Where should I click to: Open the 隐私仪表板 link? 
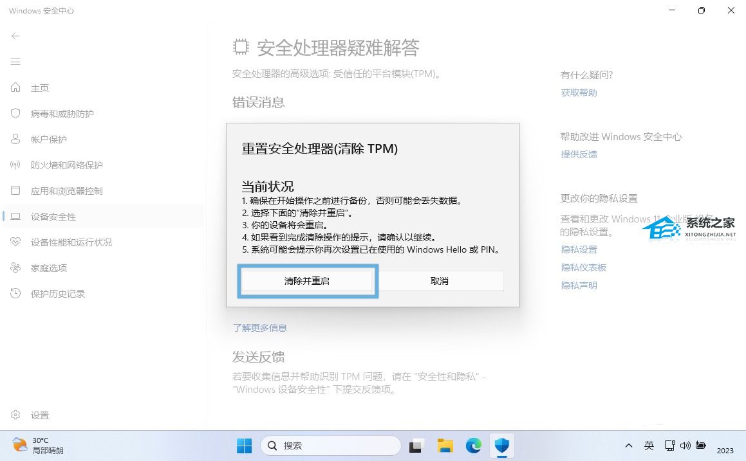point(584,267)
